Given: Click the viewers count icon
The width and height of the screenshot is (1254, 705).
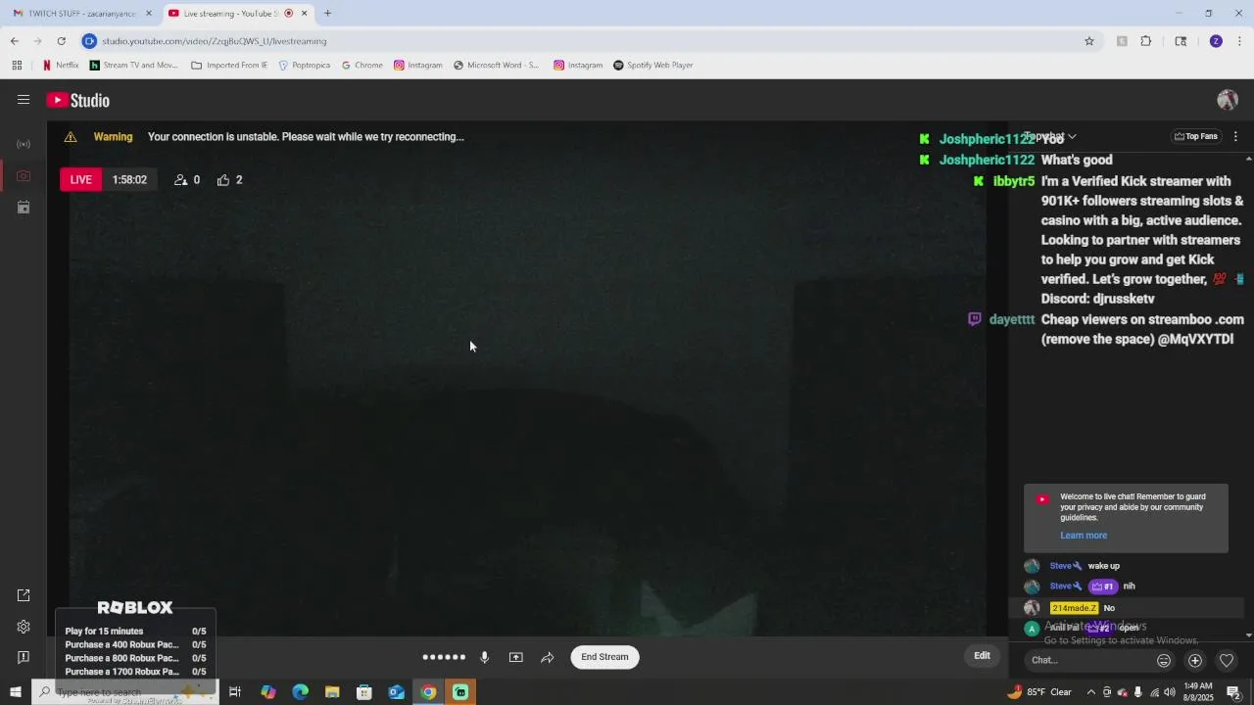Looking at the screenshot, I should pos(187,180).
